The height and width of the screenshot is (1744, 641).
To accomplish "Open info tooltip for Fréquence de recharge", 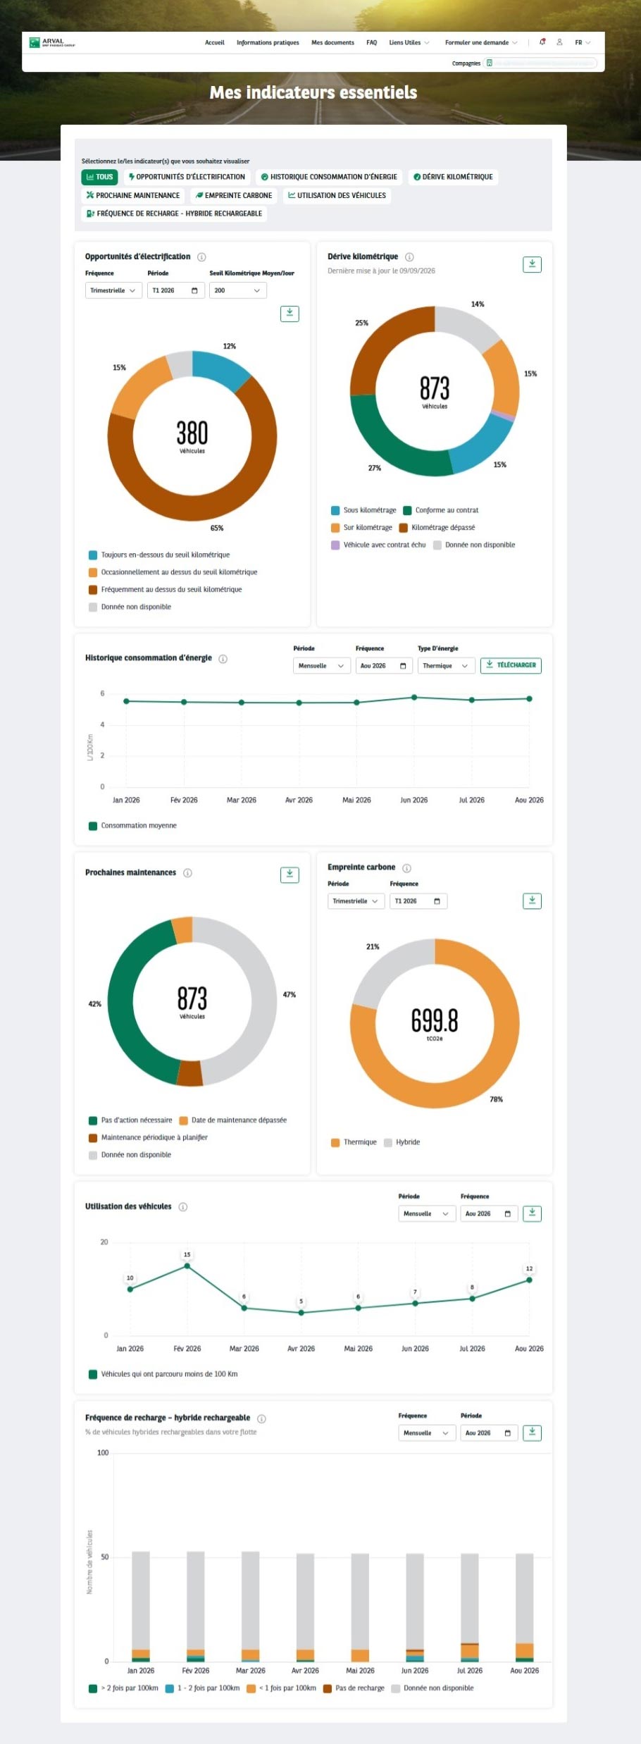I will tap(261, 1418).
